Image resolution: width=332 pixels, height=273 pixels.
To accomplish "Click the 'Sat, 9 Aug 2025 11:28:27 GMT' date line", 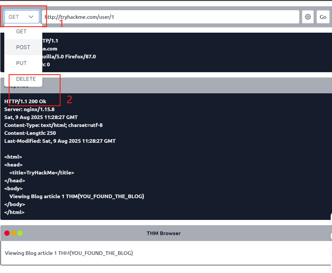I will point(41,117).
